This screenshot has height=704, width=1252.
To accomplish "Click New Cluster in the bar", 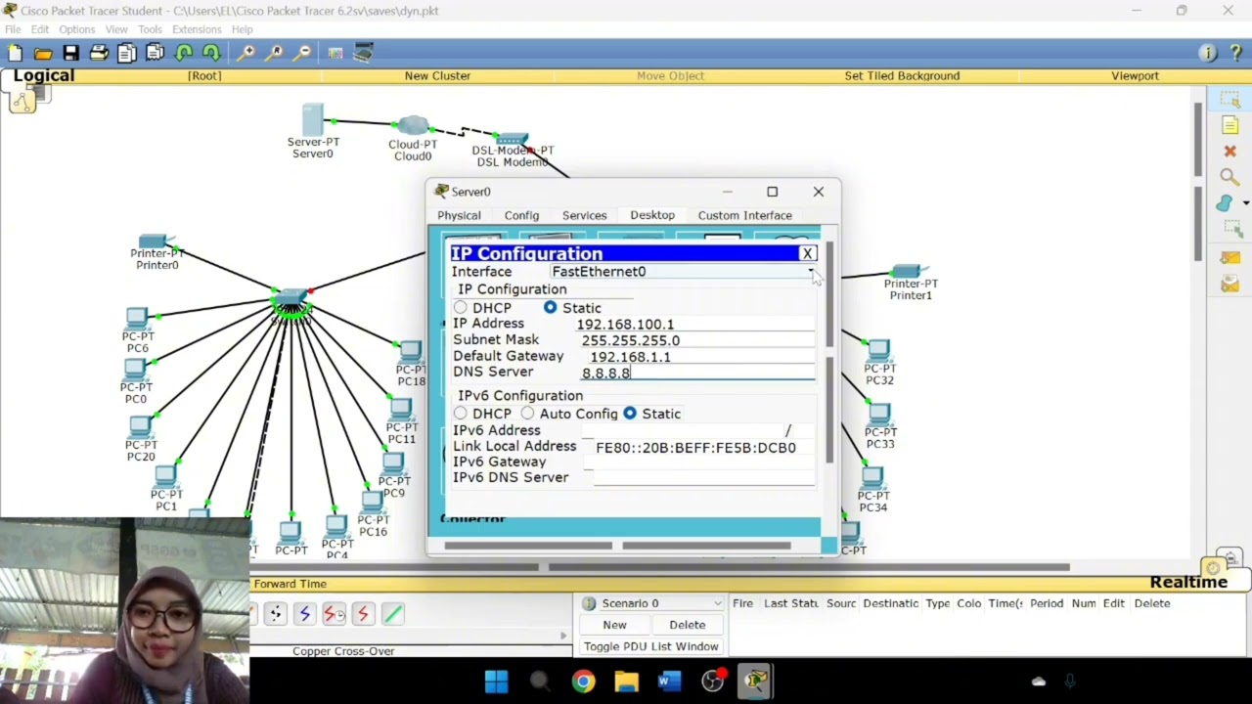I will 437,75.
